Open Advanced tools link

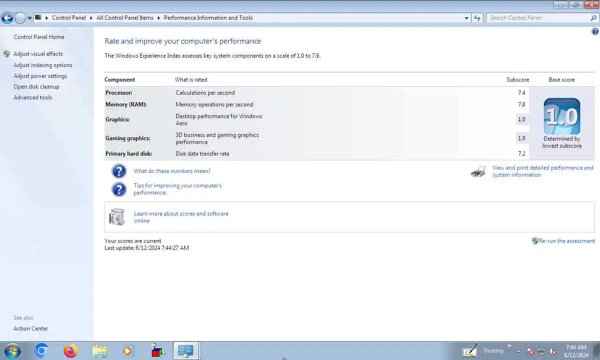33,97
